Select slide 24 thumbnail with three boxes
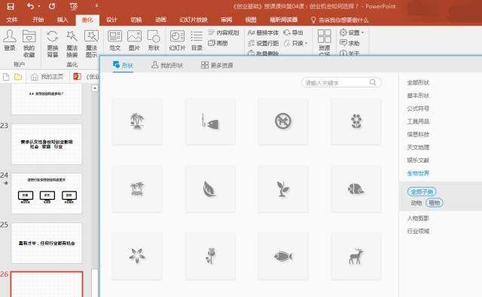482x297 pixels. pyautogui.click(x=47, y=193)
